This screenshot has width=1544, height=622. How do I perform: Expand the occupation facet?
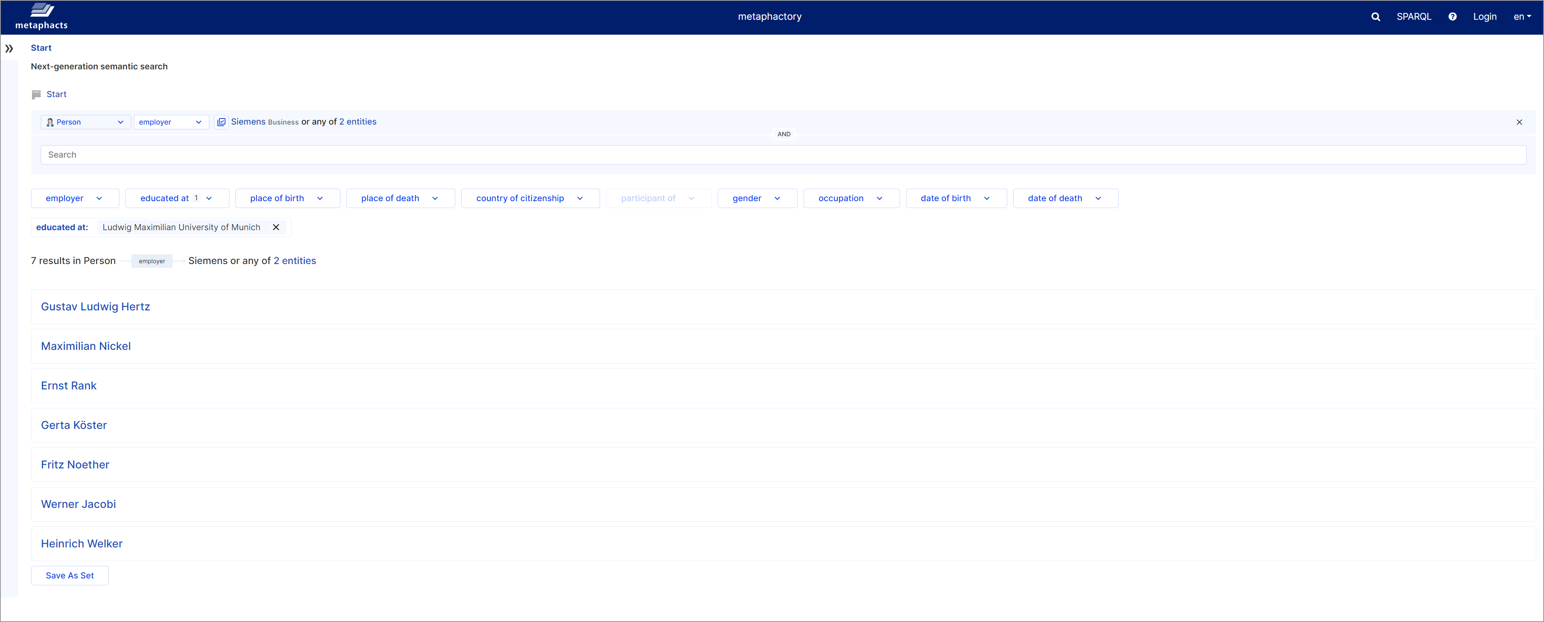(850, 198)
